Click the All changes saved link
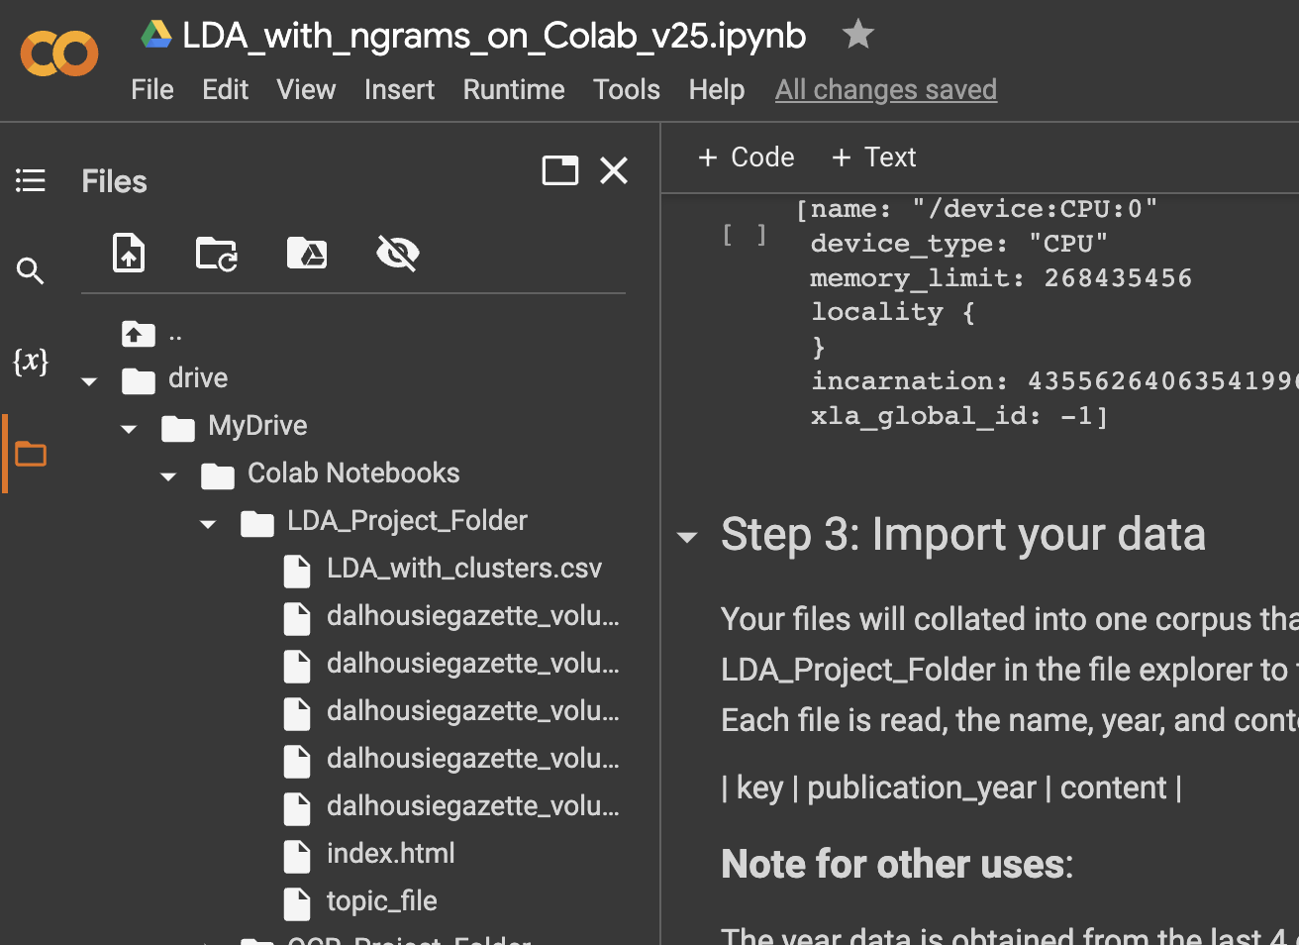 point(885,89)
